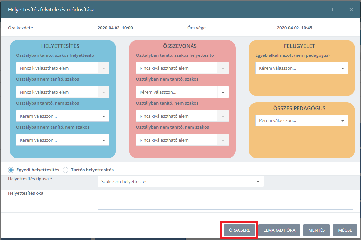The image size is (361, 240).
Task: Click the 'Helyettesítés típusa *' label
Action: (x=30, y=179)
